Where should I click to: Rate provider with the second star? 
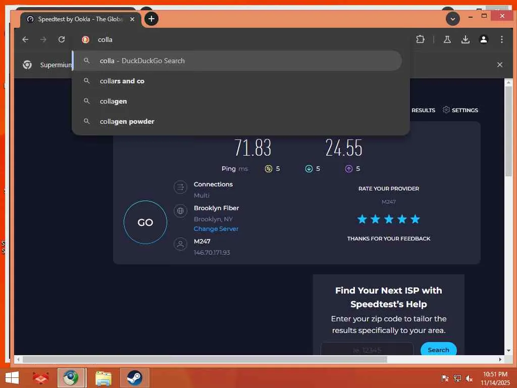pos(375,219)
